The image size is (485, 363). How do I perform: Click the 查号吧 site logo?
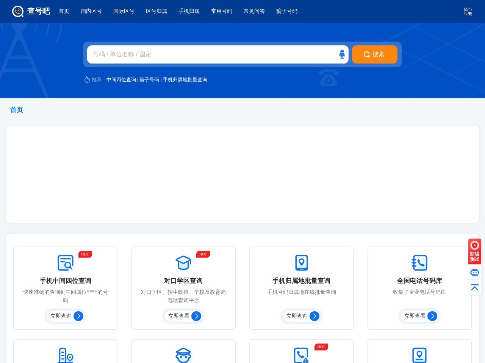31,11
